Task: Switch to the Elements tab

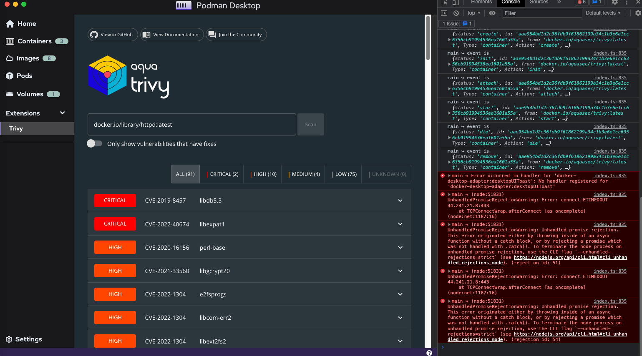Action: pos(481,3)
